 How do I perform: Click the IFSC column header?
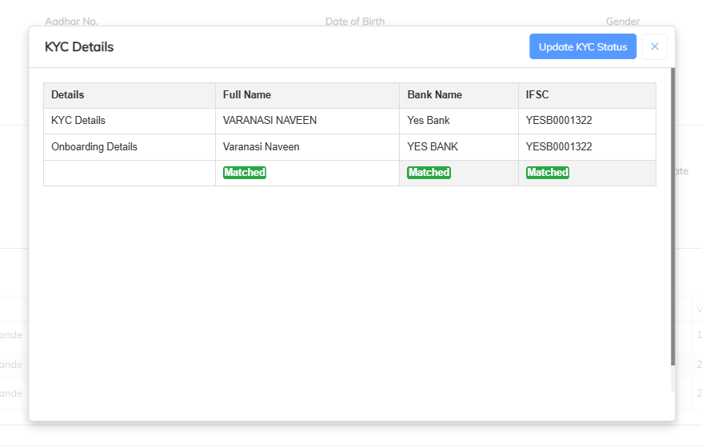pyautogui.click(x=537, y=94)
